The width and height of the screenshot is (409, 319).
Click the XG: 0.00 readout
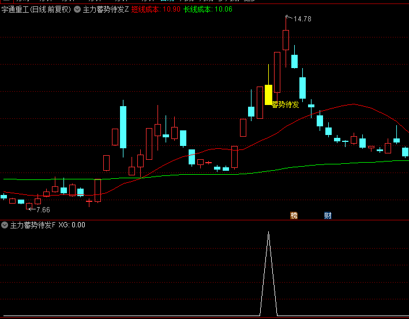[72, 225]
